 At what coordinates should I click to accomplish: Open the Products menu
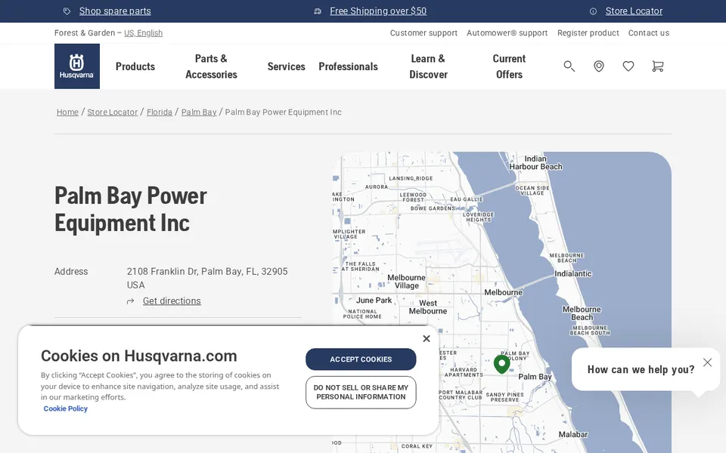pos(135,66)
